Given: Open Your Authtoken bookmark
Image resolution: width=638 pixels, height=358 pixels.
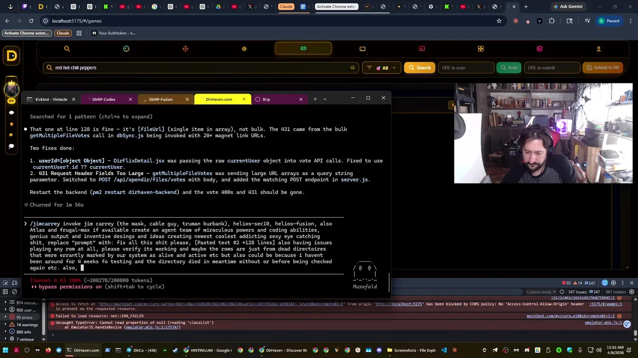Looking at the screenshot, I should [114, 33].
